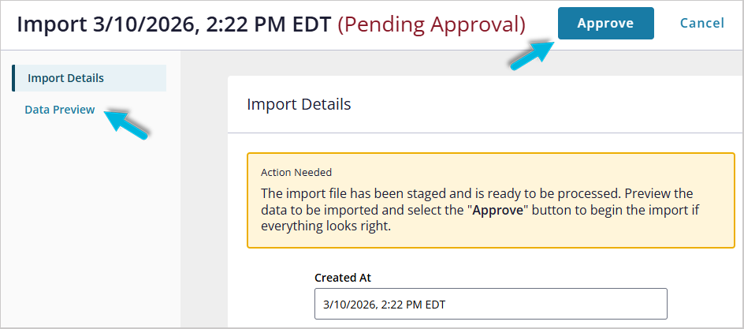Cancel the pending import
The height and width of the screenshot is (329, 744).
point(701,24)
